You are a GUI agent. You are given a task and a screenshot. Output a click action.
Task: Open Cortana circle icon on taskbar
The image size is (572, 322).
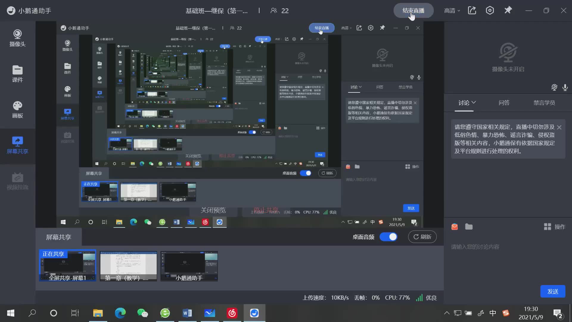[54, 313]
